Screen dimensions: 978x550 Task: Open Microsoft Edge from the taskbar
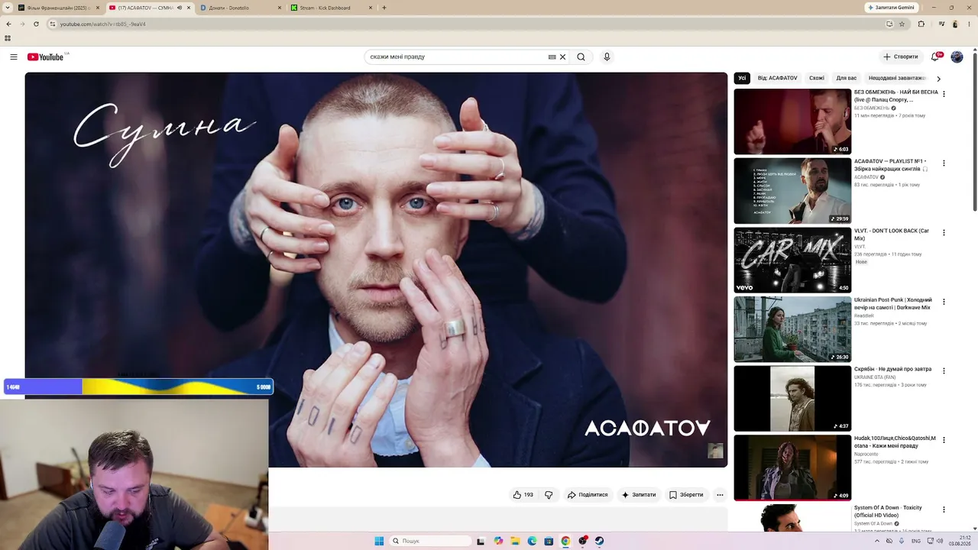532,541
